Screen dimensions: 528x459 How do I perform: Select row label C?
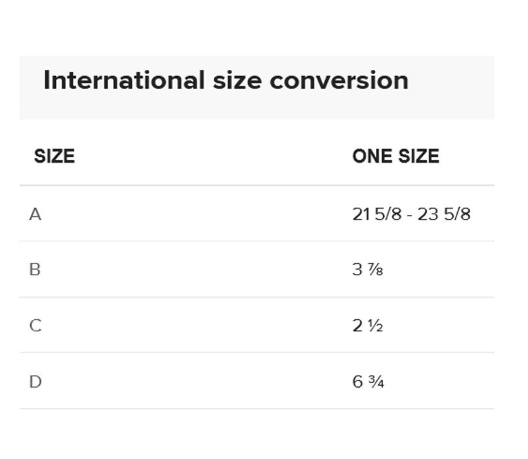coord(35,325)
